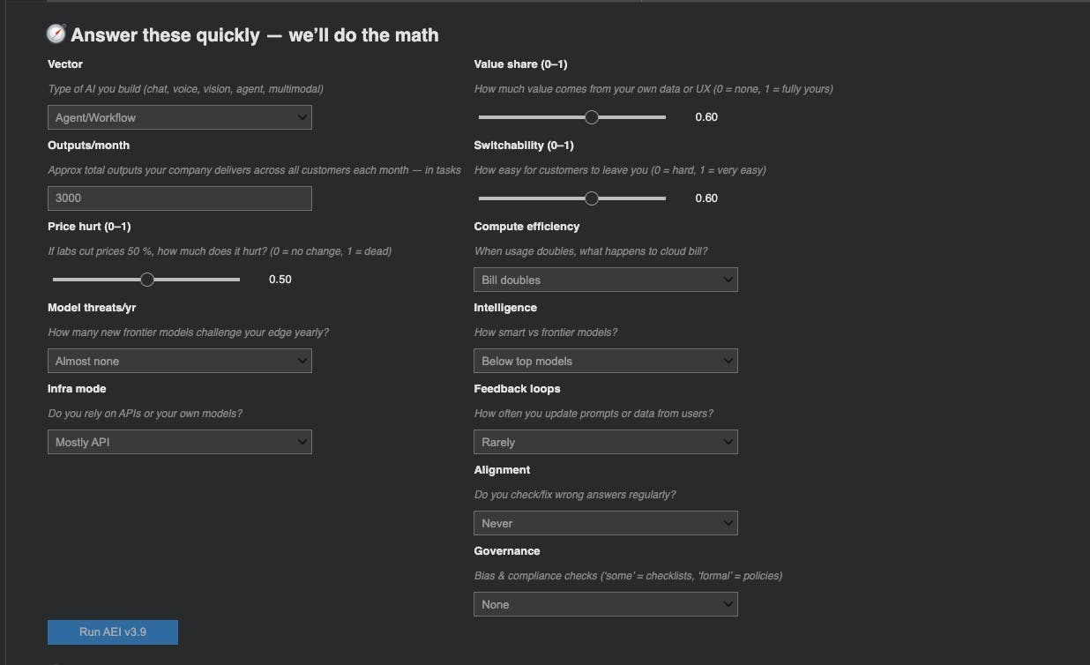Open the Infra mode dropdown
Screen dimensions: 1090x665
(179, 442)
